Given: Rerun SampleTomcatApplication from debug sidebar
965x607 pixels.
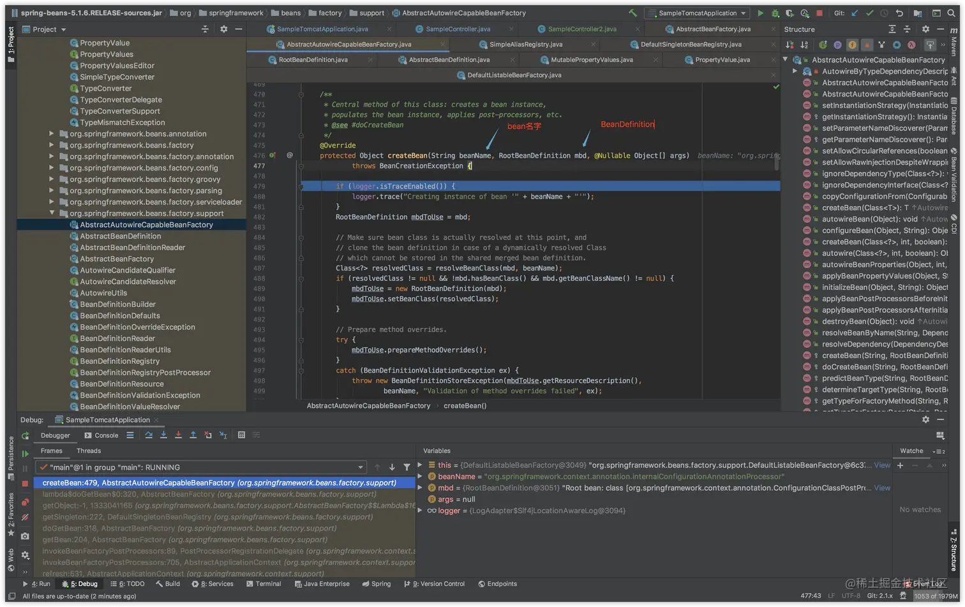Looking at the screenshot, I should tap(25, 436).
